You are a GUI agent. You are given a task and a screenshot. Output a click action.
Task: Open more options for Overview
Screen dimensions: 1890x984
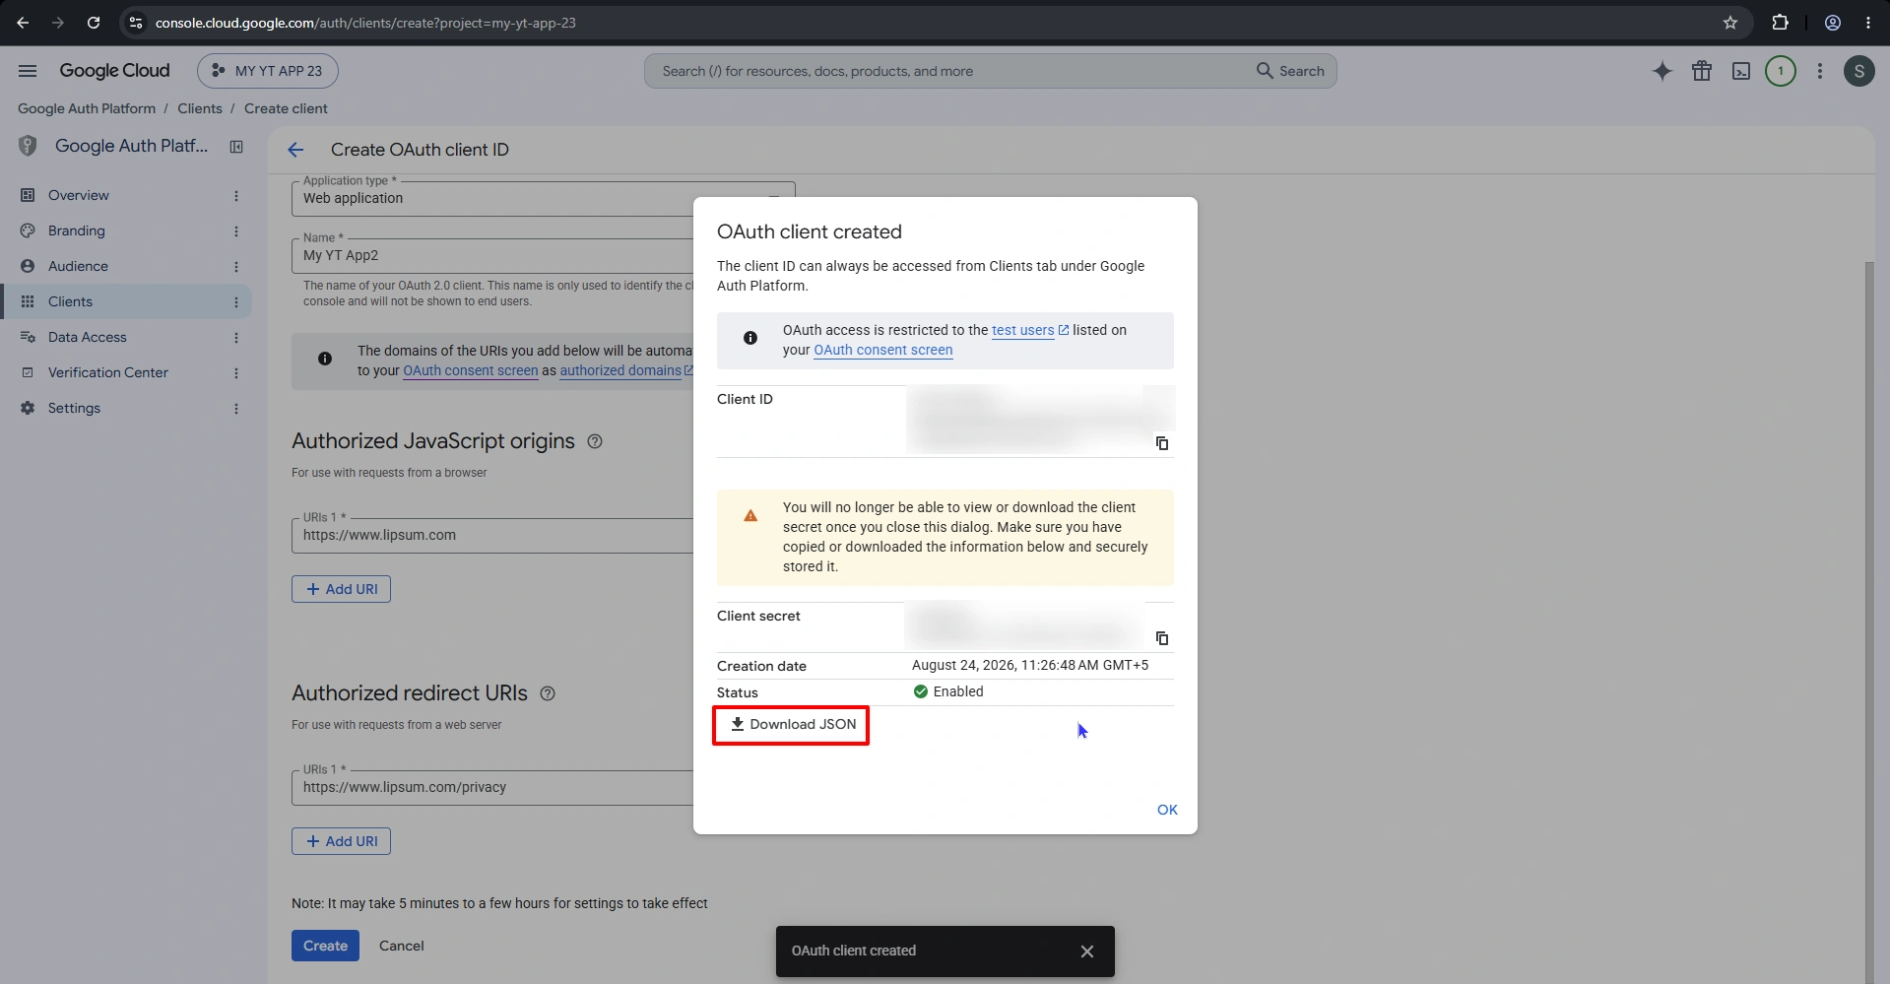236,196
